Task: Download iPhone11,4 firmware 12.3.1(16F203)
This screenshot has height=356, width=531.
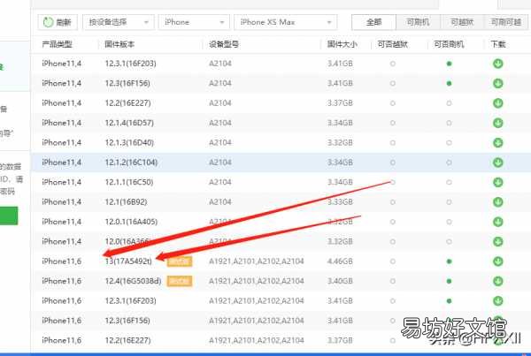Action: pyautogui.click(x=497, y=64)
